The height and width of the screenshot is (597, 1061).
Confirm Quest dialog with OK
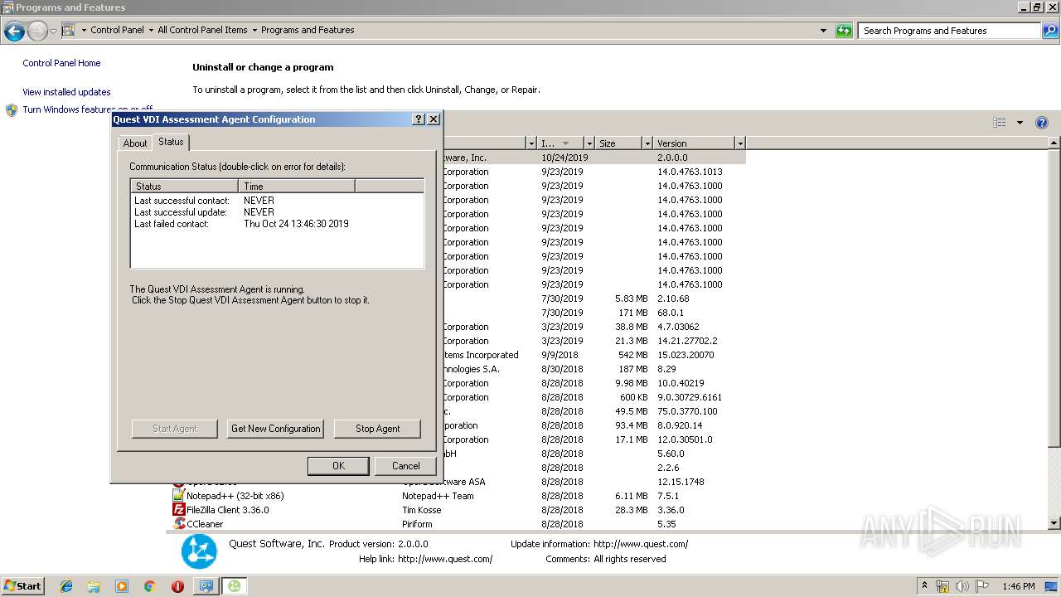coord(338,466)
